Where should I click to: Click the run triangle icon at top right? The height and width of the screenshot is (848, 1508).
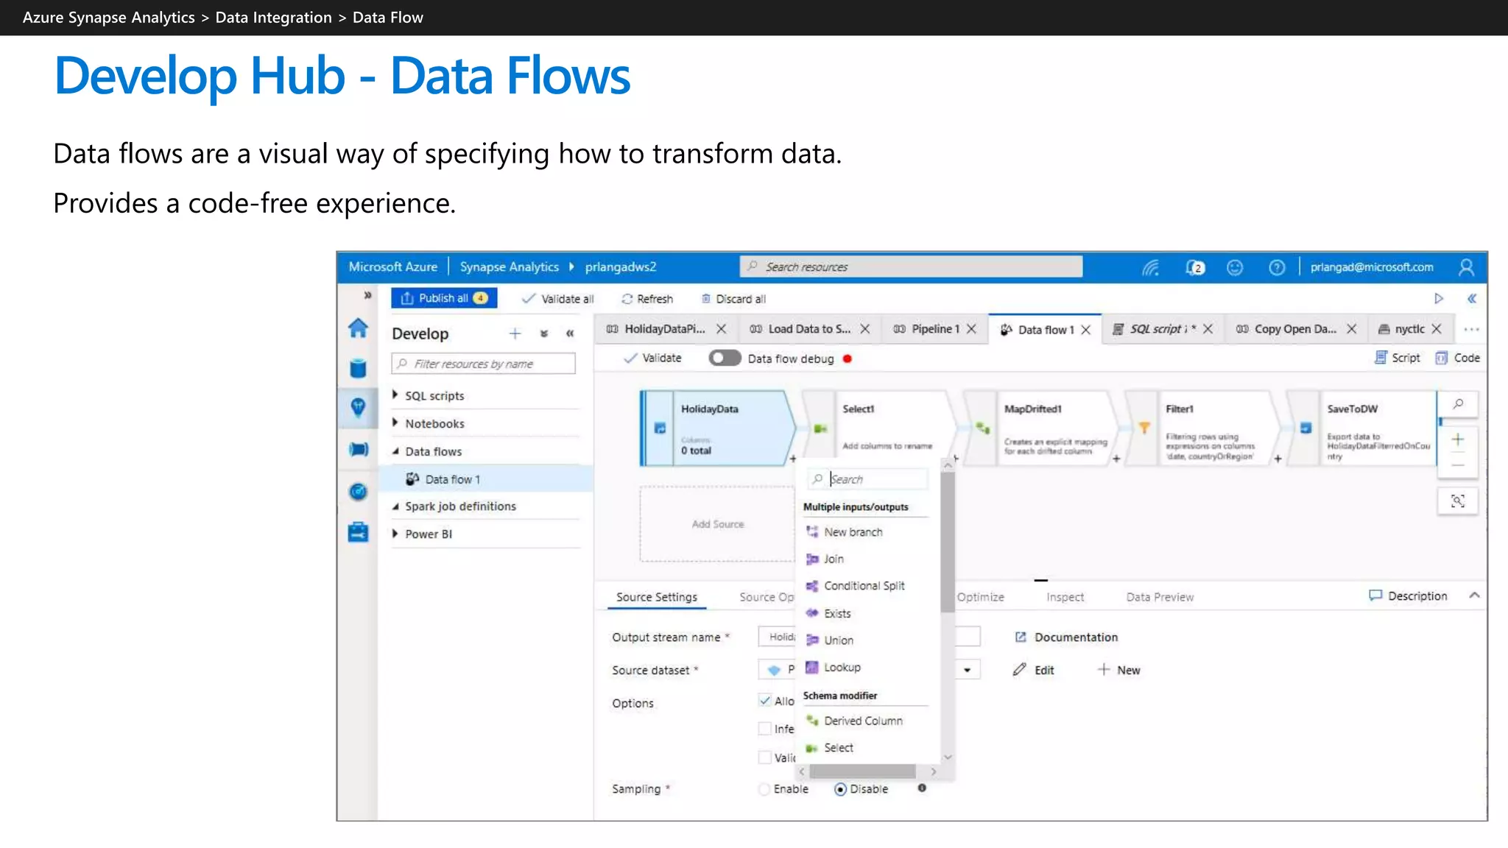tap(1438, 298)
